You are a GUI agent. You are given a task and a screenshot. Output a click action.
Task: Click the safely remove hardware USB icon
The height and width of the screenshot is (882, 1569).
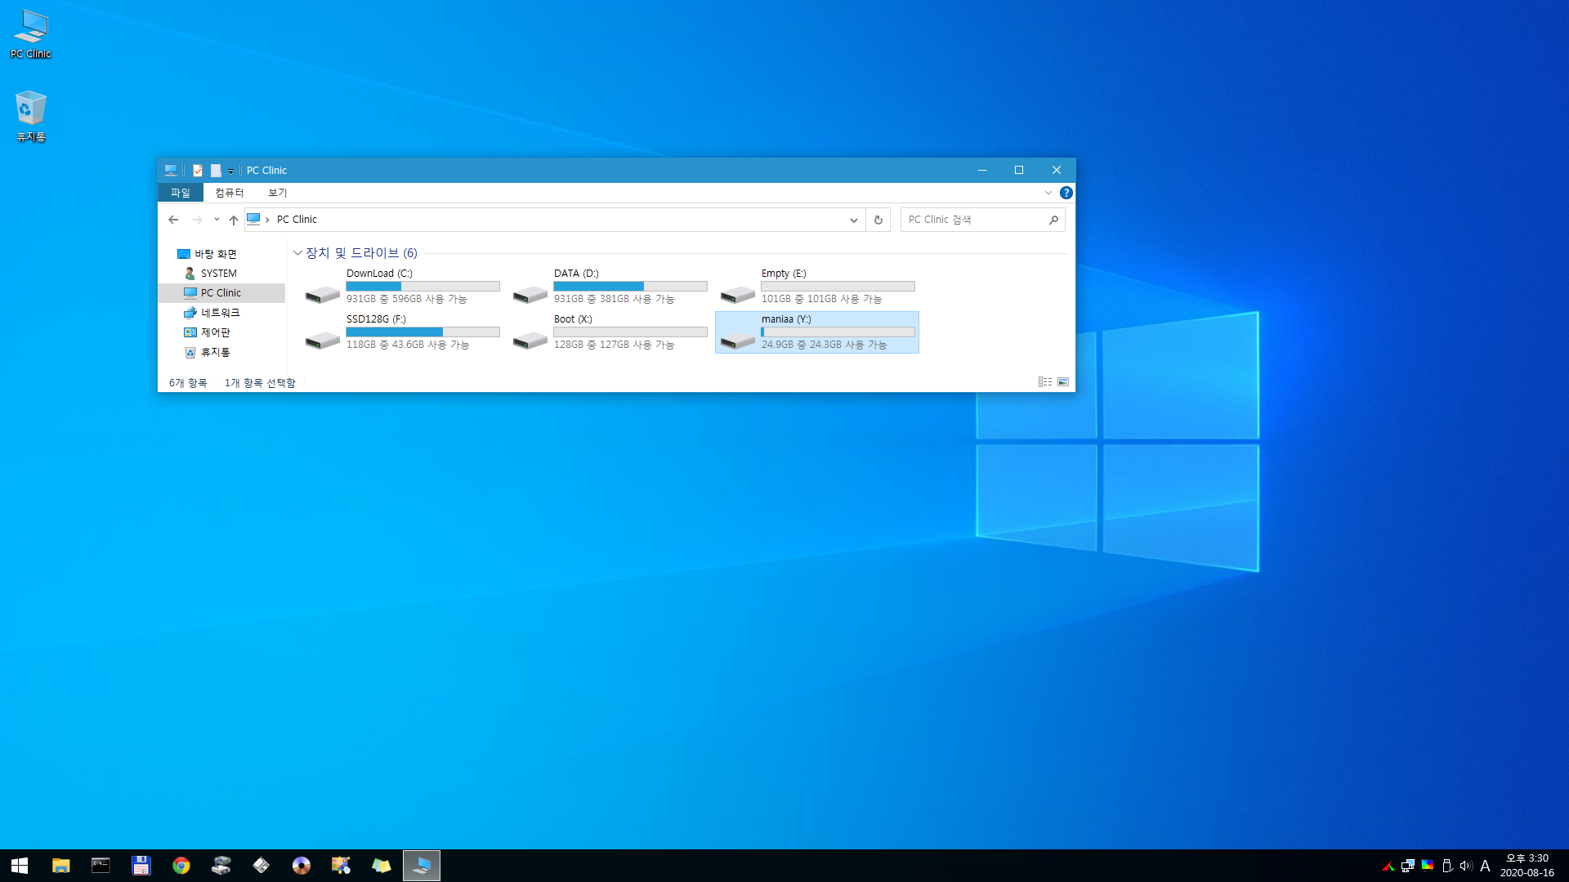tap(1447, 866)
